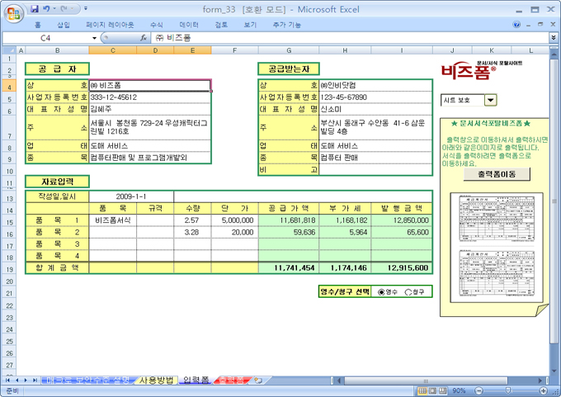
Task: Click the 출력폼이동 button
Action: 492,175
